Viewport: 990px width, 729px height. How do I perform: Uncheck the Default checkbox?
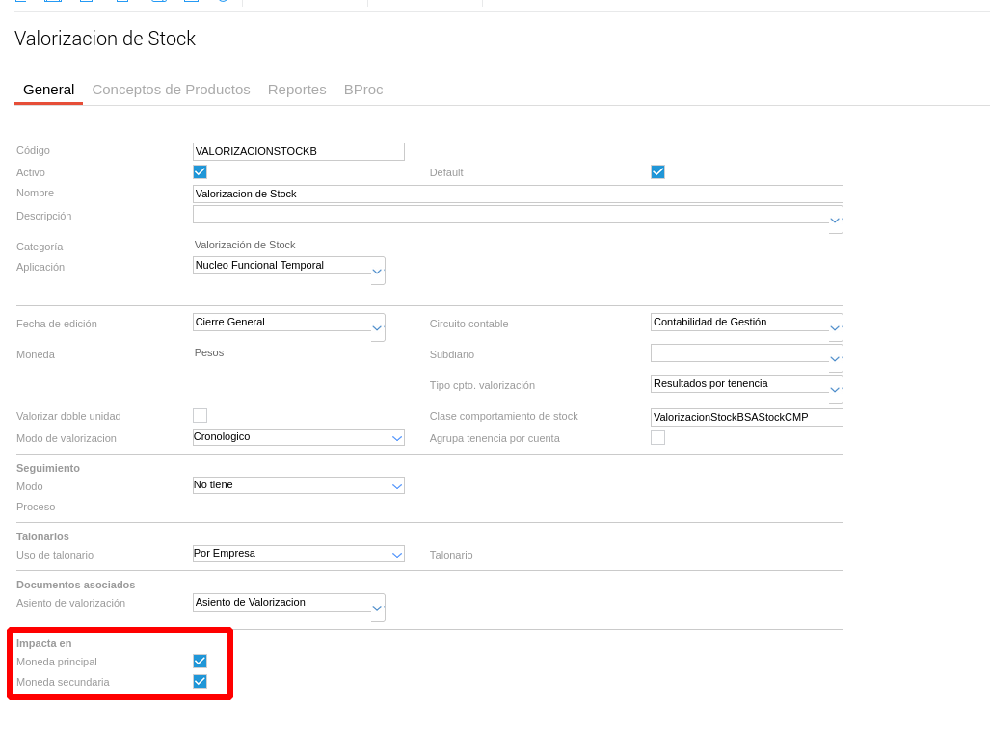pos(657,172)
